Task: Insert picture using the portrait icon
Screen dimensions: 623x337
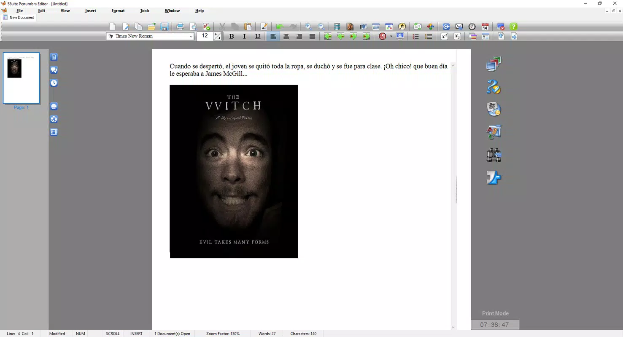Action: pyautogui.click(x=350, y=27)
